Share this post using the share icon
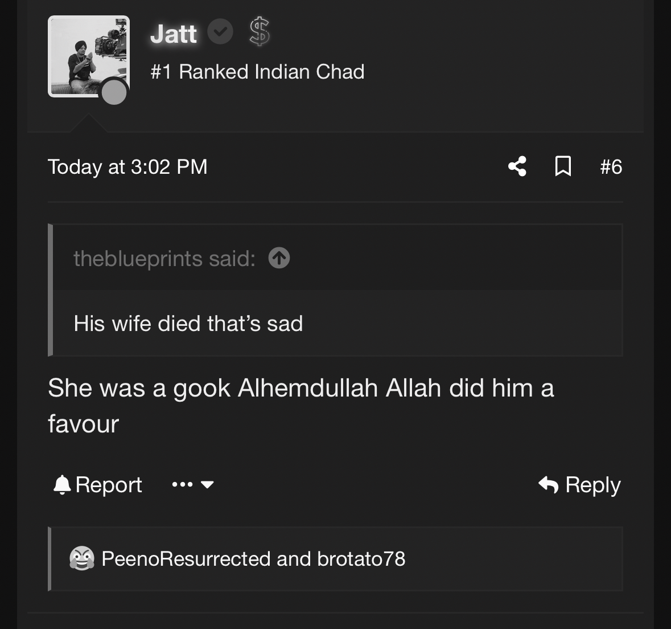 pos(517,166)
